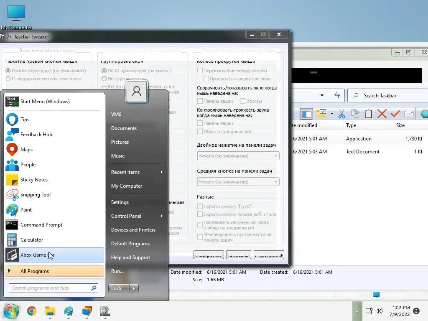Expand All Programs list

[54, 271]
